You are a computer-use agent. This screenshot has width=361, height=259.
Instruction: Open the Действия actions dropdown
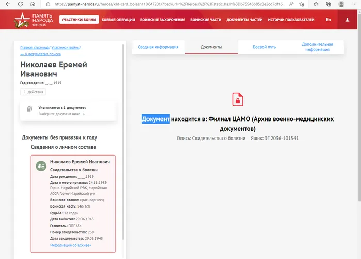click(33, 92)
